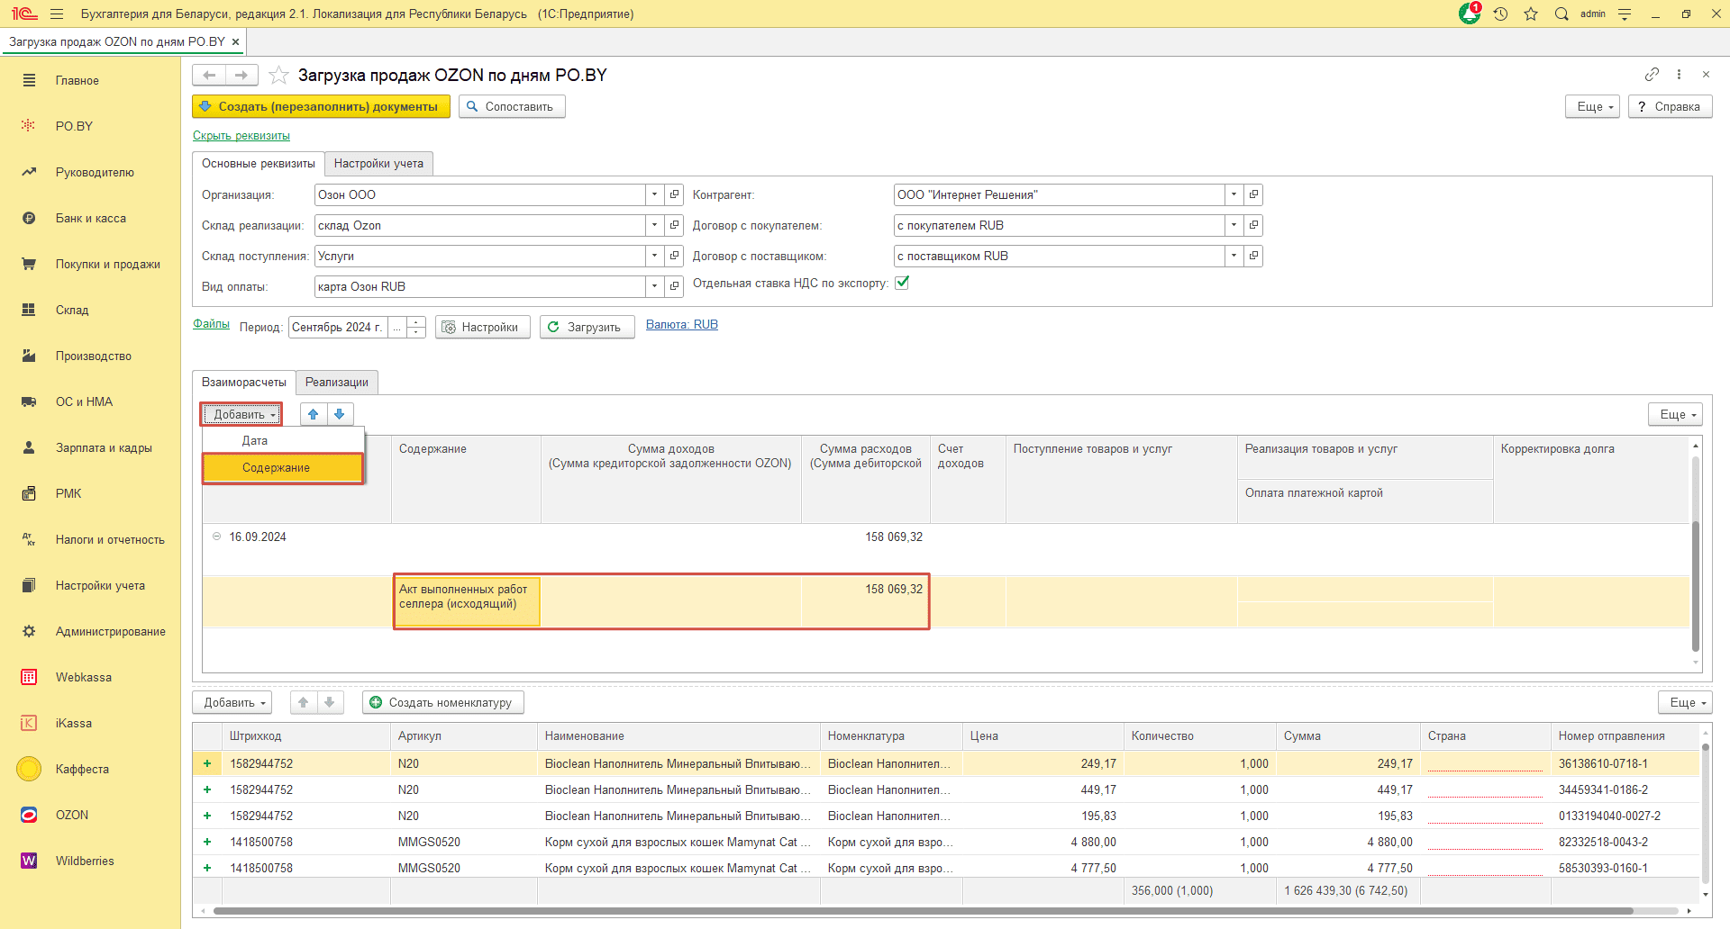Image resolution: width=1730 pixels, height=929 pixels.
Task: Select Акт выполненных работ селлера cell
Action: [x=466, y=600]
